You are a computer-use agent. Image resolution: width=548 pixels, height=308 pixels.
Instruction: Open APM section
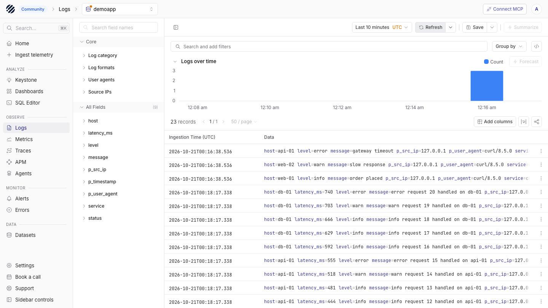(x=37, y=162)
